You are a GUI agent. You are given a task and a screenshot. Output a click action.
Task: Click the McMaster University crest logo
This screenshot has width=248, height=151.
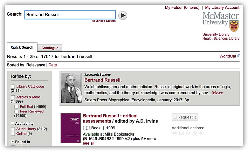coord(234,26)
